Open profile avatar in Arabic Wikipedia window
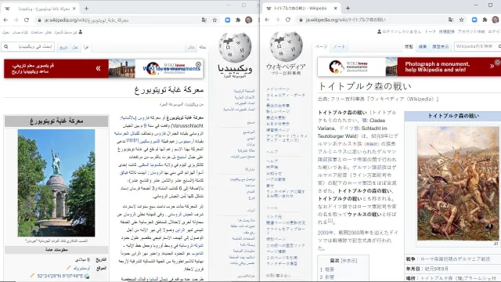The width and height of the screenshot is (501, 282). [x=249, y=20]
